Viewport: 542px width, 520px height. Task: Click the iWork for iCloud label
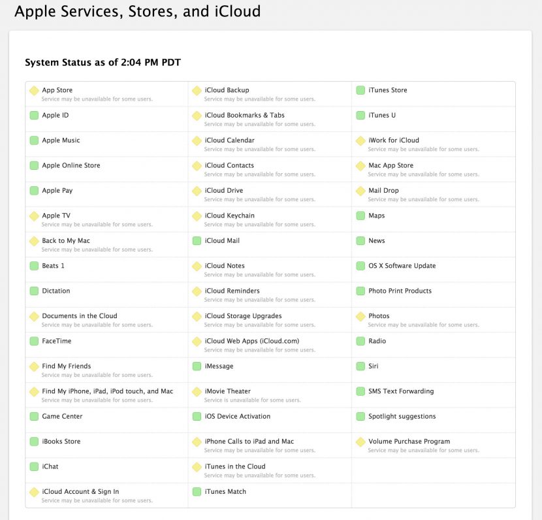coord(394,140)
